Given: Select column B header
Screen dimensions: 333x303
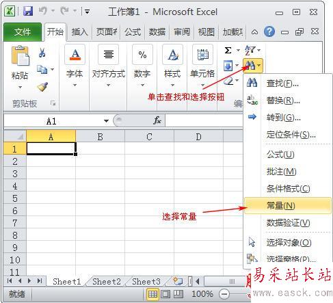Looking at the screenshot, I should point(101,137).
